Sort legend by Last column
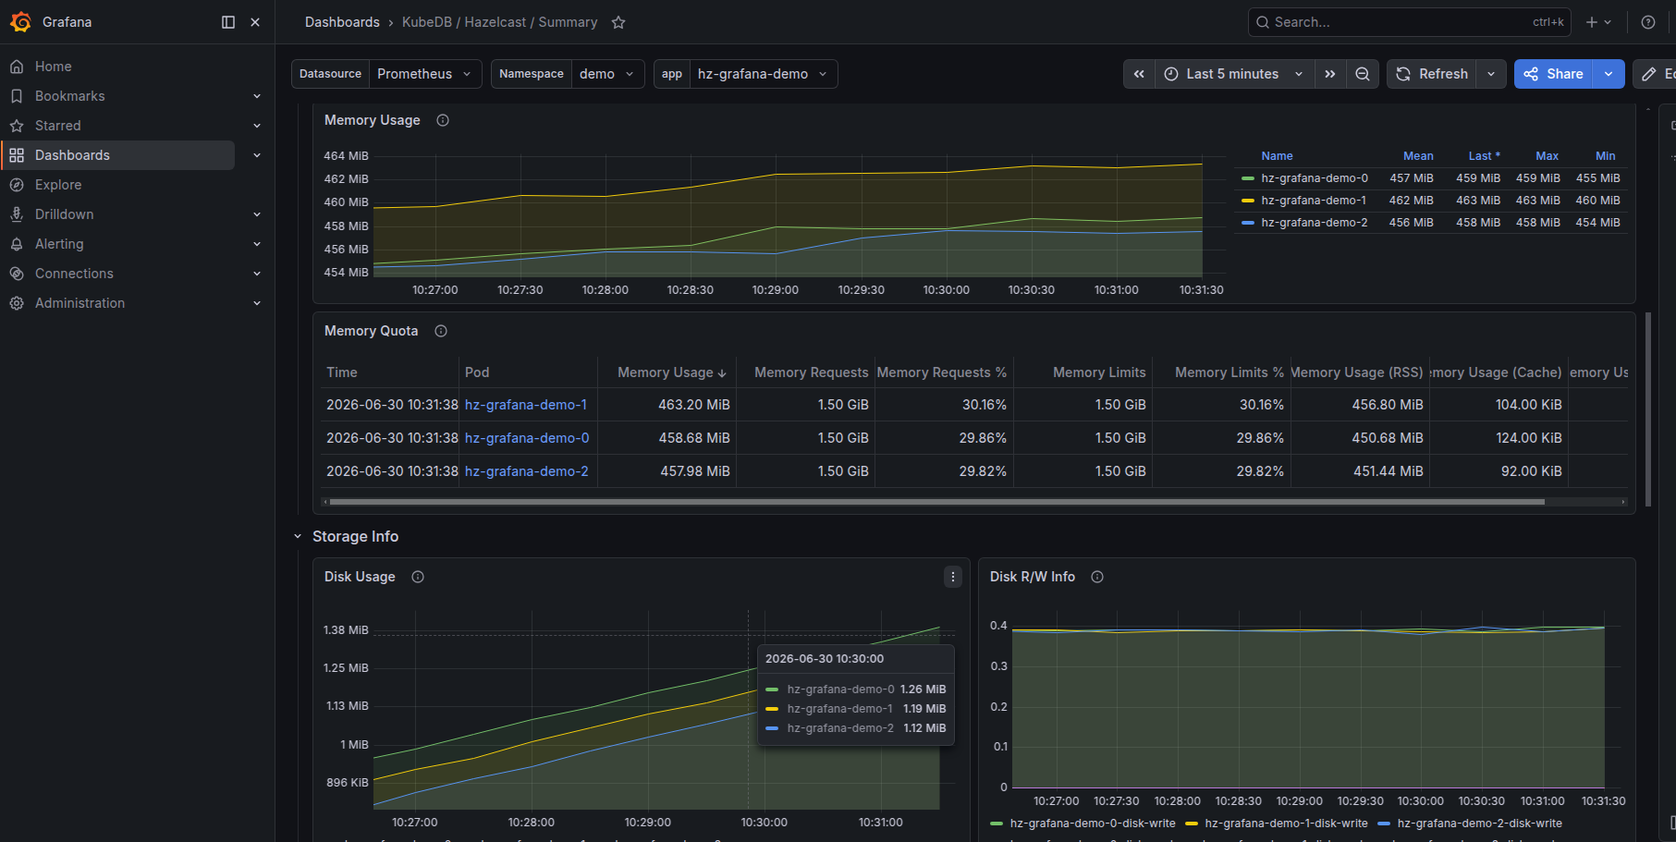 (x=1484, y=156)
